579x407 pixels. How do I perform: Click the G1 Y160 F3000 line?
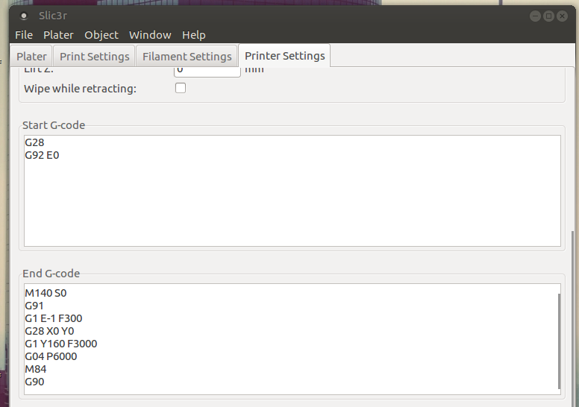pos(61,344)
